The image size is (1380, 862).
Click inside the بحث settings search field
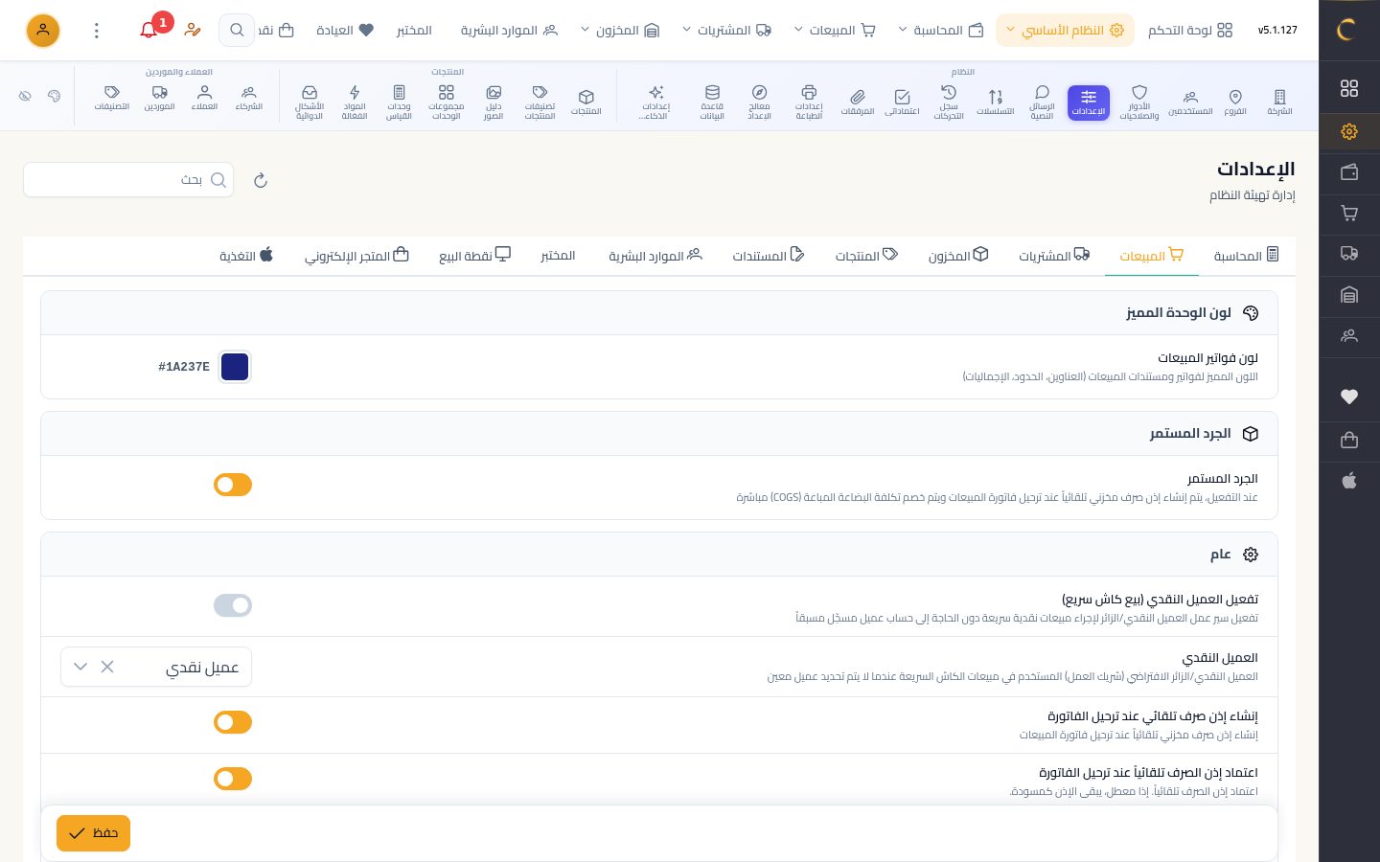coord(128,180)
